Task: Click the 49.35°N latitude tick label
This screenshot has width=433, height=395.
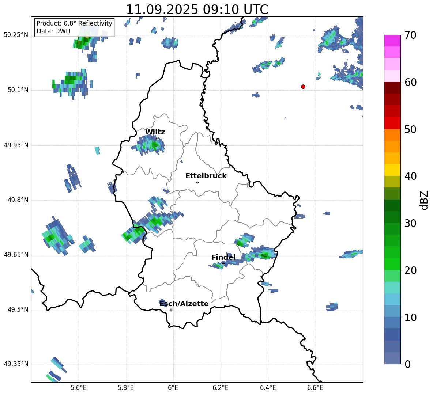Action: (16, 364)
